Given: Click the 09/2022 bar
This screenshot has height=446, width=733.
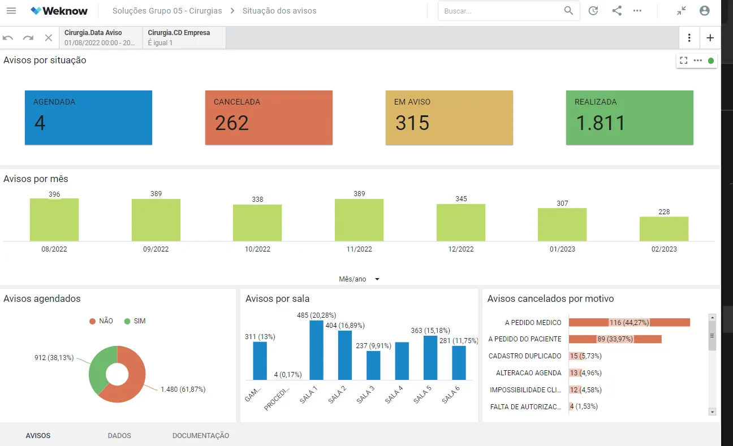Looking at the screenshot, I should (x=156, y=220).
